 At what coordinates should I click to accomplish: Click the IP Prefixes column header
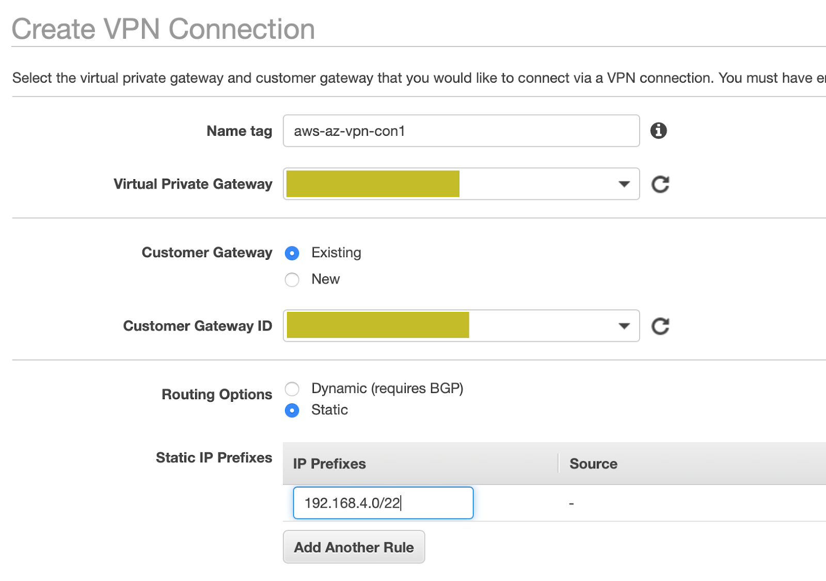(x=329, y=464)
